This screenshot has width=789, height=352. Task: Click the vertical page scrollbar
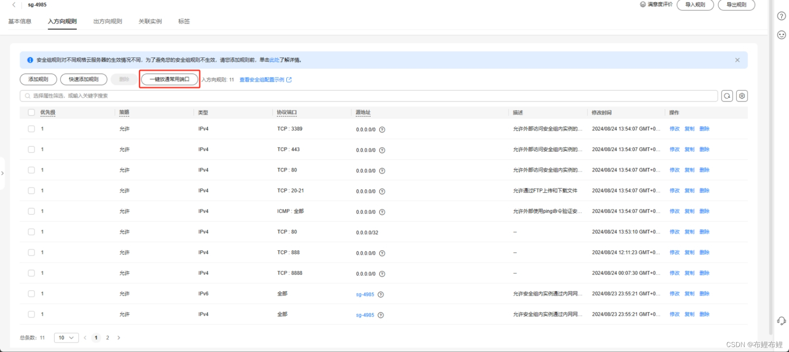click(771, 167)
